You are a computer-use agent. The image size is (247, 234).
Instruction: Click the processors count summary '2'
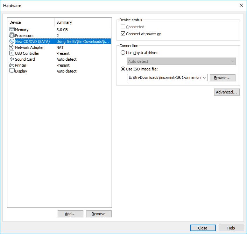click(x=58, y=36)
